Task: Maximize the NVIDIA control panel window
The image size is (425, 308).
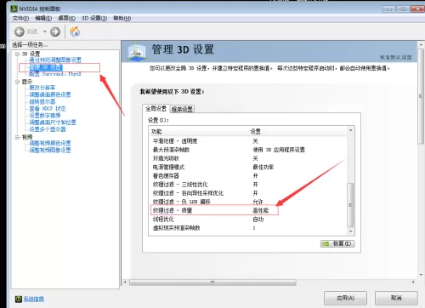Action: 403,9
